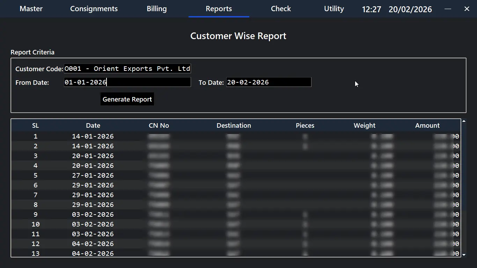Screen dimensions: 477x268
Task: Click the Amount column header
Action: pyautogui.click(x=427, y=126)
